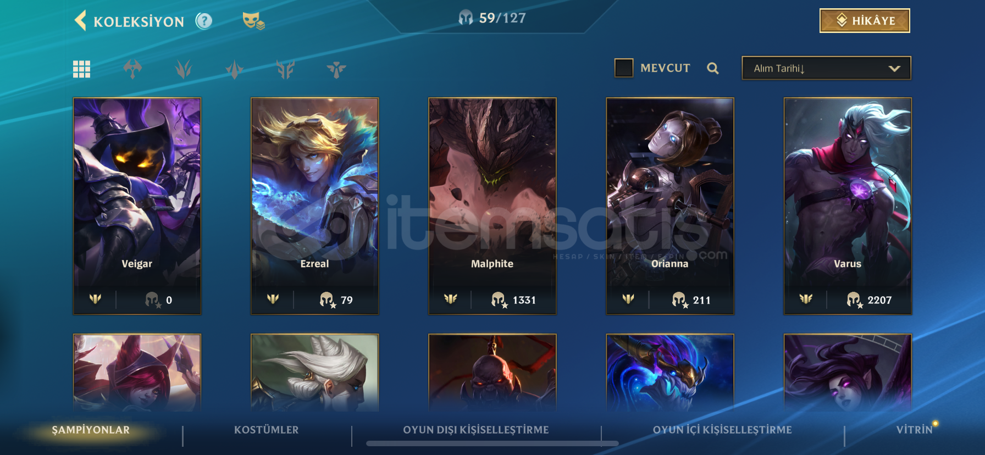Open the Oyun Dışı Kişiselleştirme tab
This screenshot has width=985, height=455.
tap(476, 430)
